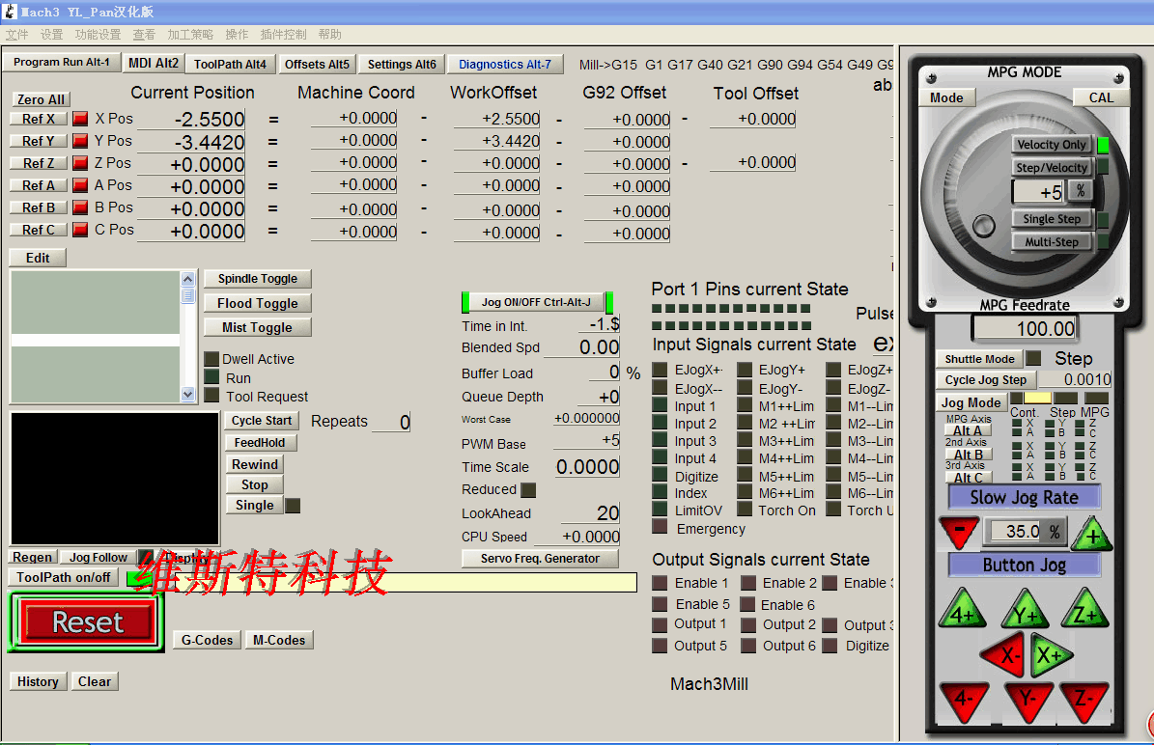
Task: Click Mist Toggle button
Action: point(258,327)
